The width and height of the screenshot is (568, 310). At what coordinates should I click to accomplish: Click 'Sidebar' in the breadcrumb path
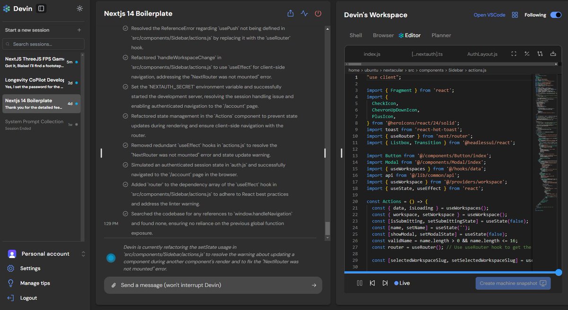[x=456, y=70]
